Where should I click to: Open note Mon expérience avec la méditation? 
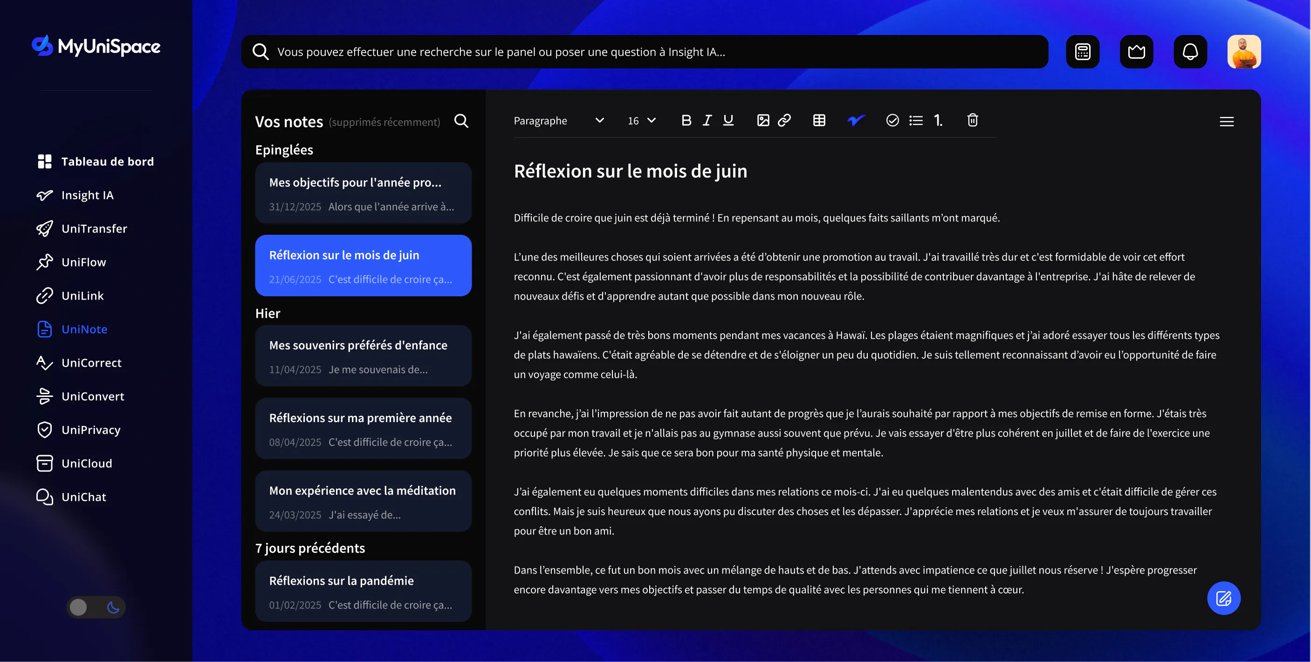coord(363,501)
